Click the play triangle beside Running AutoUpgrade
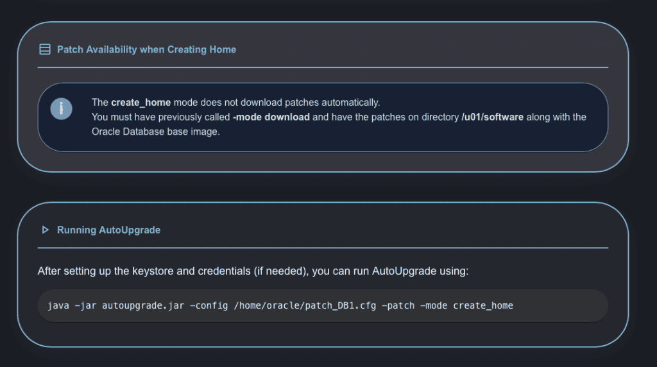 (45, 230)
